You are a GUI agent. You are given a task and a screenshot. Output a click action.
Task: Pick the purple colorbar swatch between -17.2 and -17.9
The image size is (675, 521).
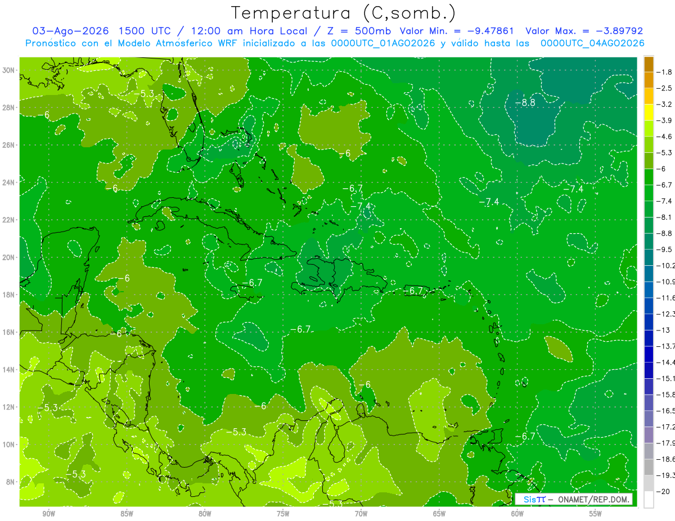(x=649, y=434)
